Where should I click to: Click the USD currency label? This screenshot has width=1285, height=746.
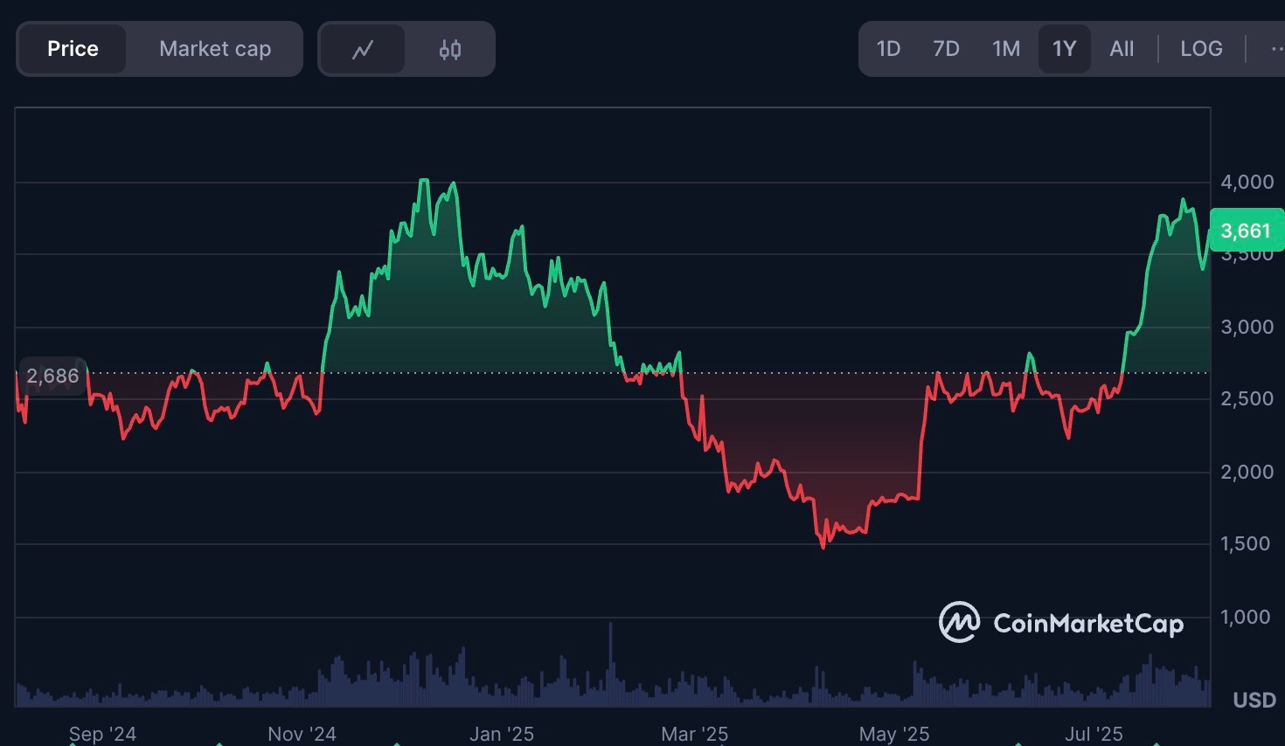pos(1254,700)
